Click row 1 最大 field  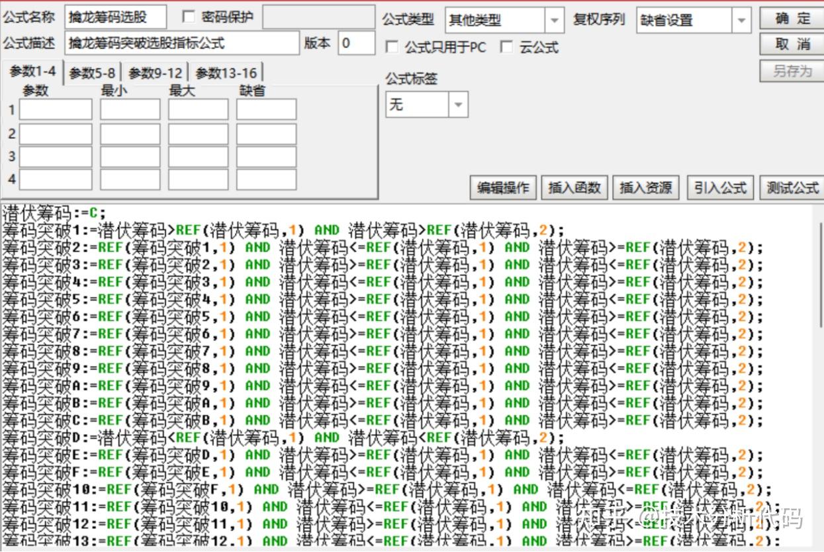[x=198, y=109]
